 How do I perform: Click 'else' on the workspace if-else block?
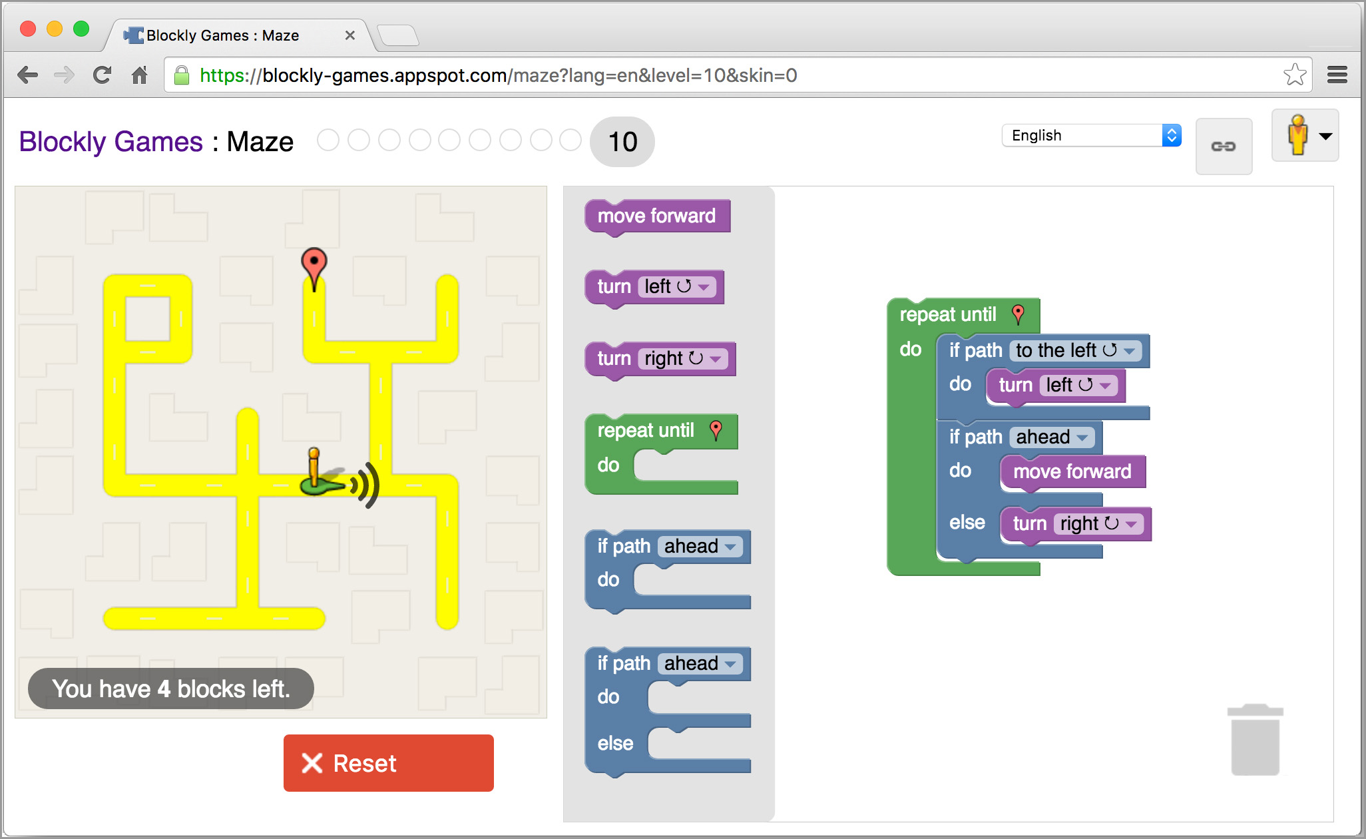[x=967, y=523]
